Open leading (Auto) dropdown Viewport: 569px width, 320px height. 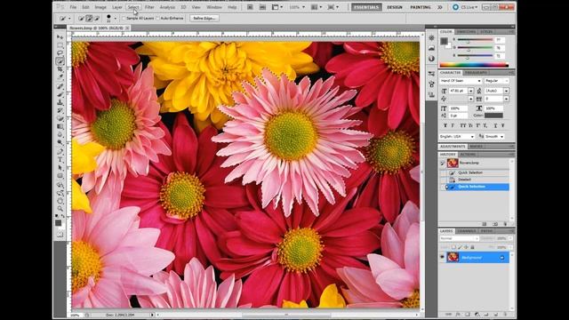[506, 91]
